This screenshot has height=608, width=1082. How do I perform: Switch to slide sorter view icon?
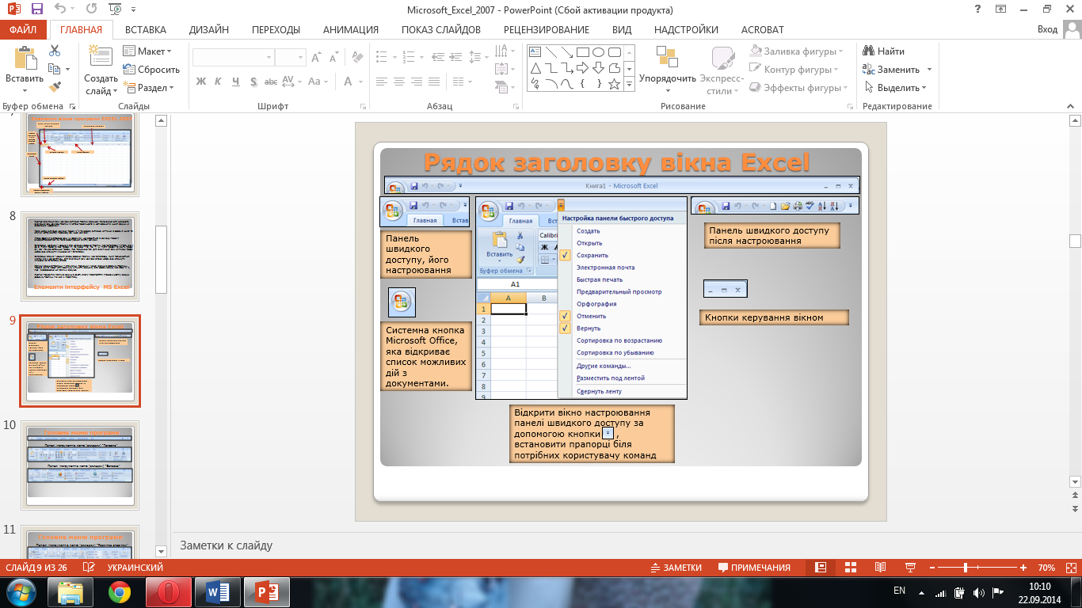click(851, 568)
